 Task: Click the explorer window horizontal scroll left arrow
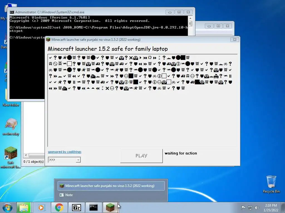click(x=26, y=155)
